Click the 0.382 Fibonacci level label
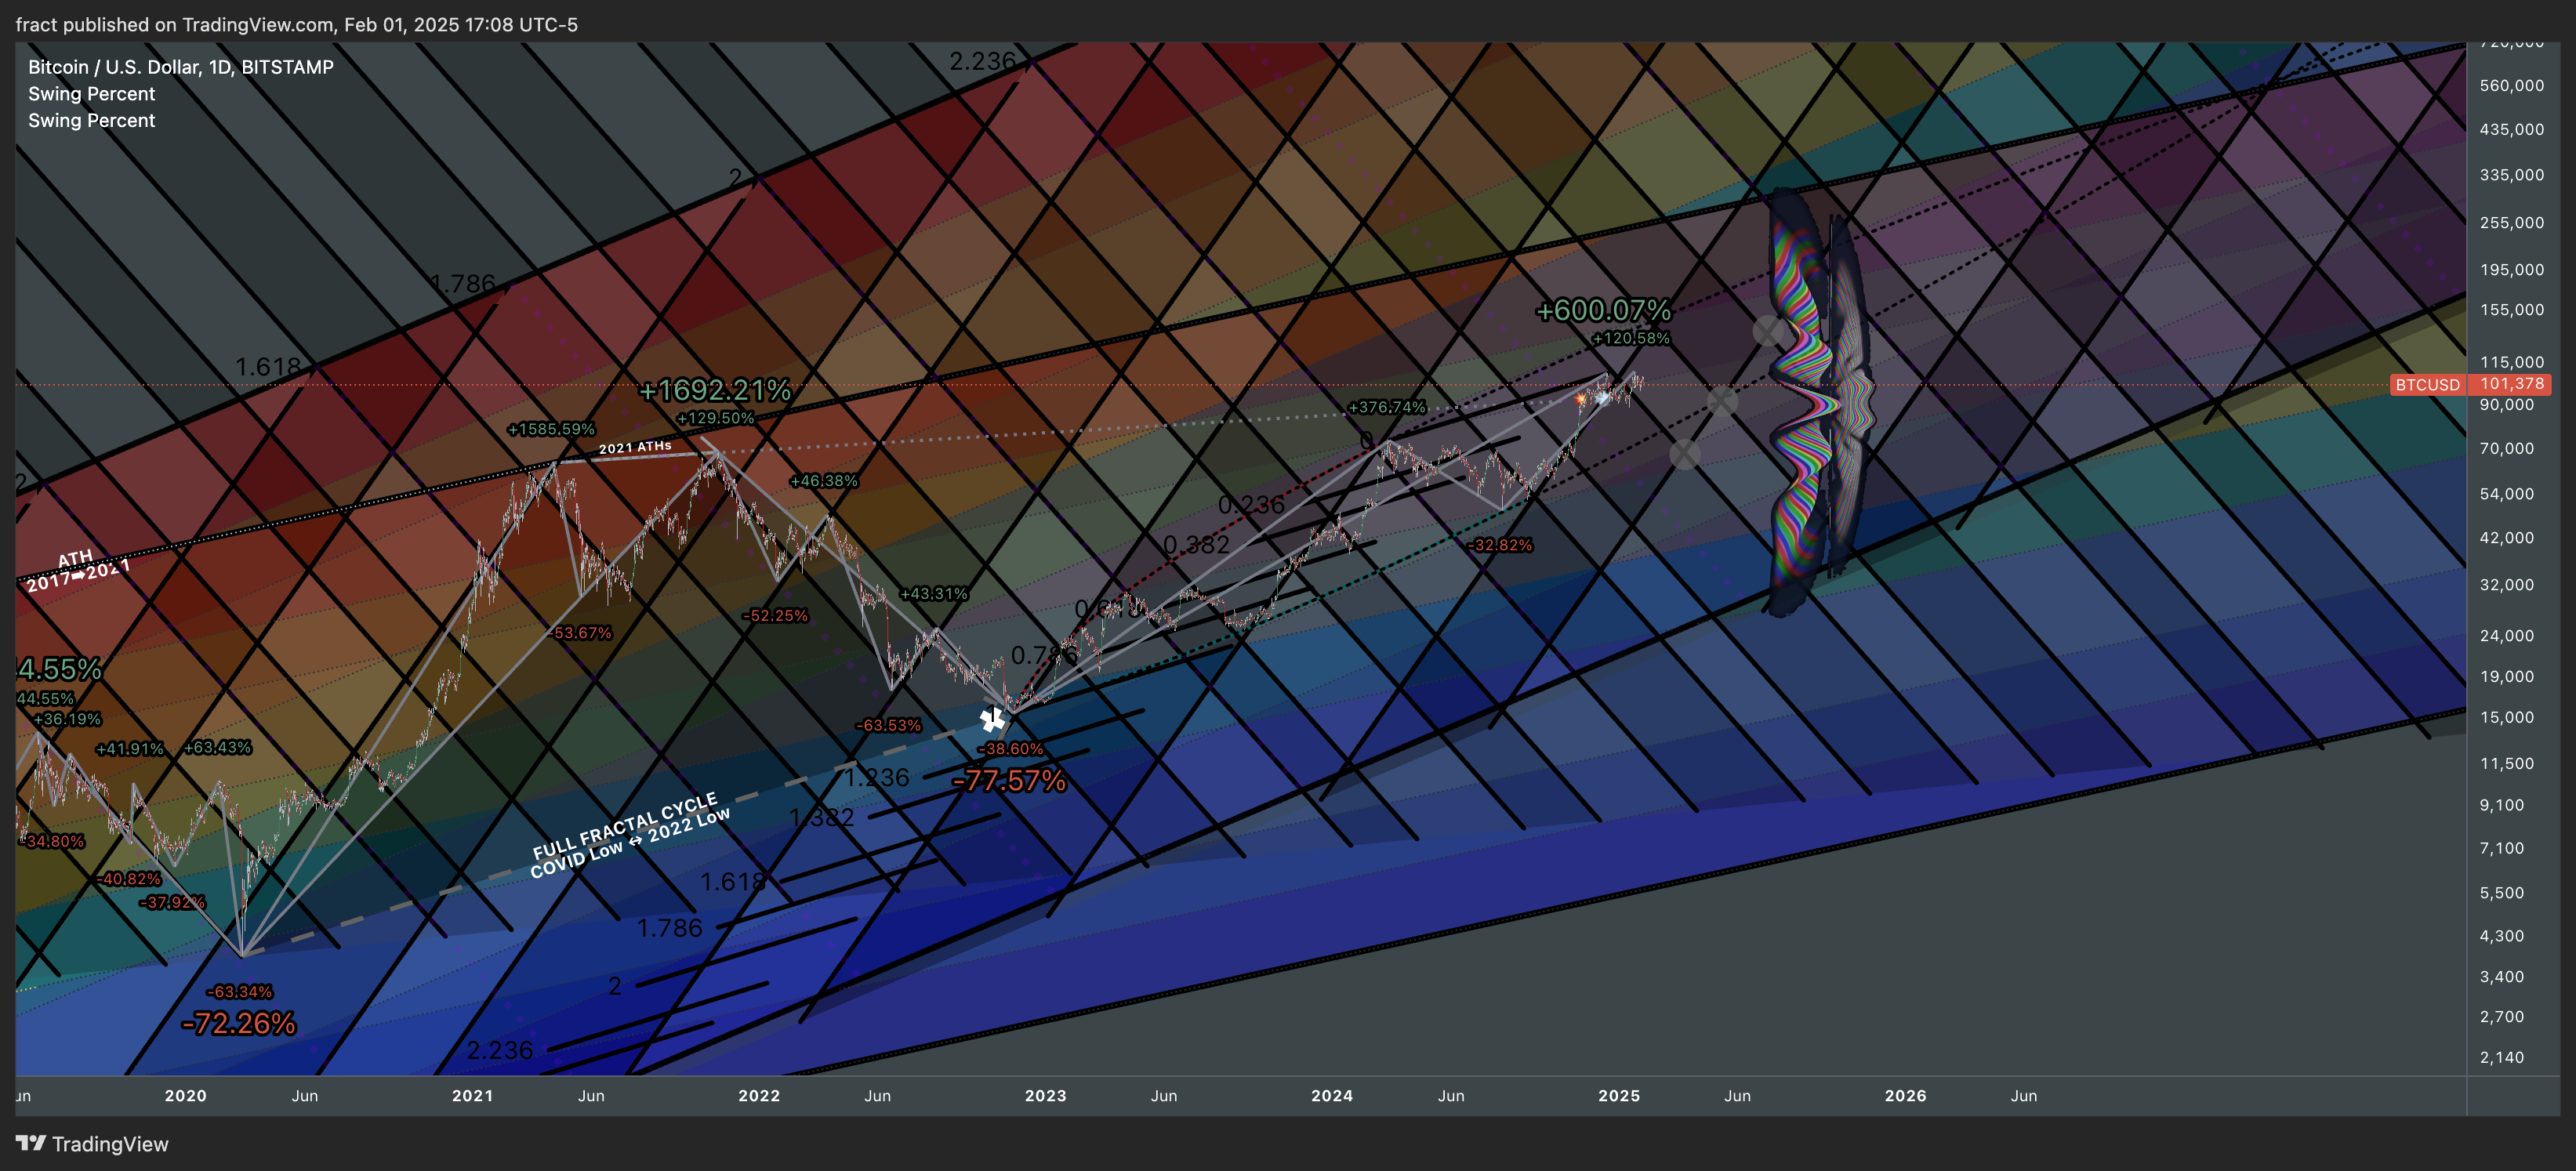This screenshot has width=2576, height=1171. [1196, 545]
